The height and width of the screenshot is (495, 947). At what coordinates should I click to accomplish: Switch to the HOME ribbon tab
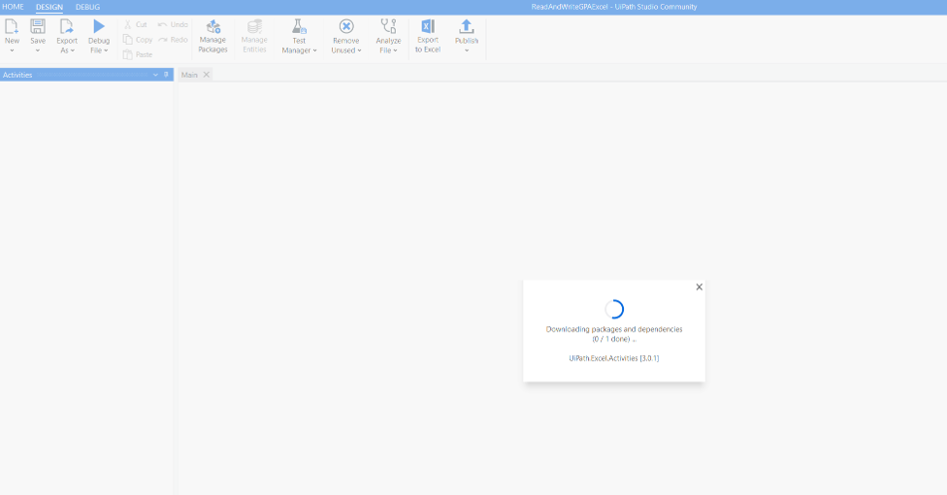coord(13,7)
